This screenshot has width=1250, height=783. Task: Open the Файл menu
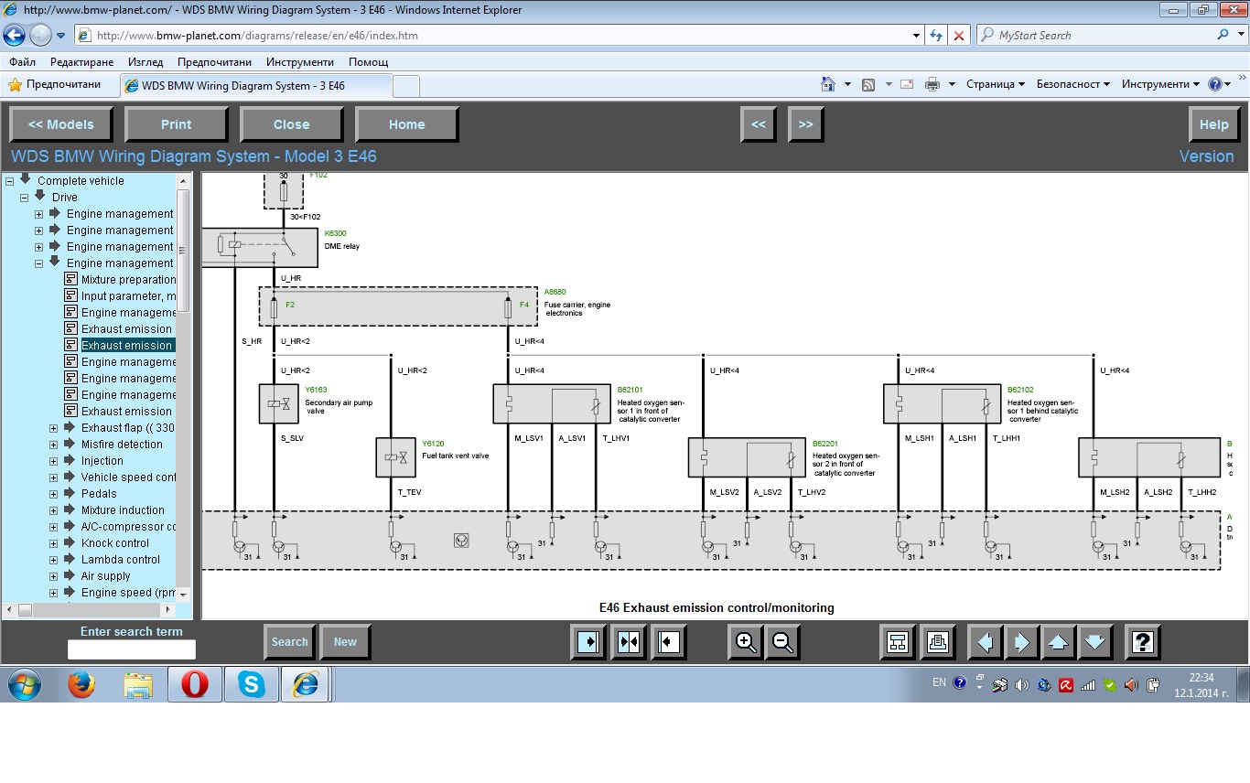tap(23, 62)
